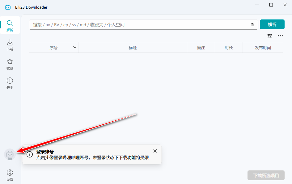
Task: Click the 备注 column header
Action: [x=201, y=48]
